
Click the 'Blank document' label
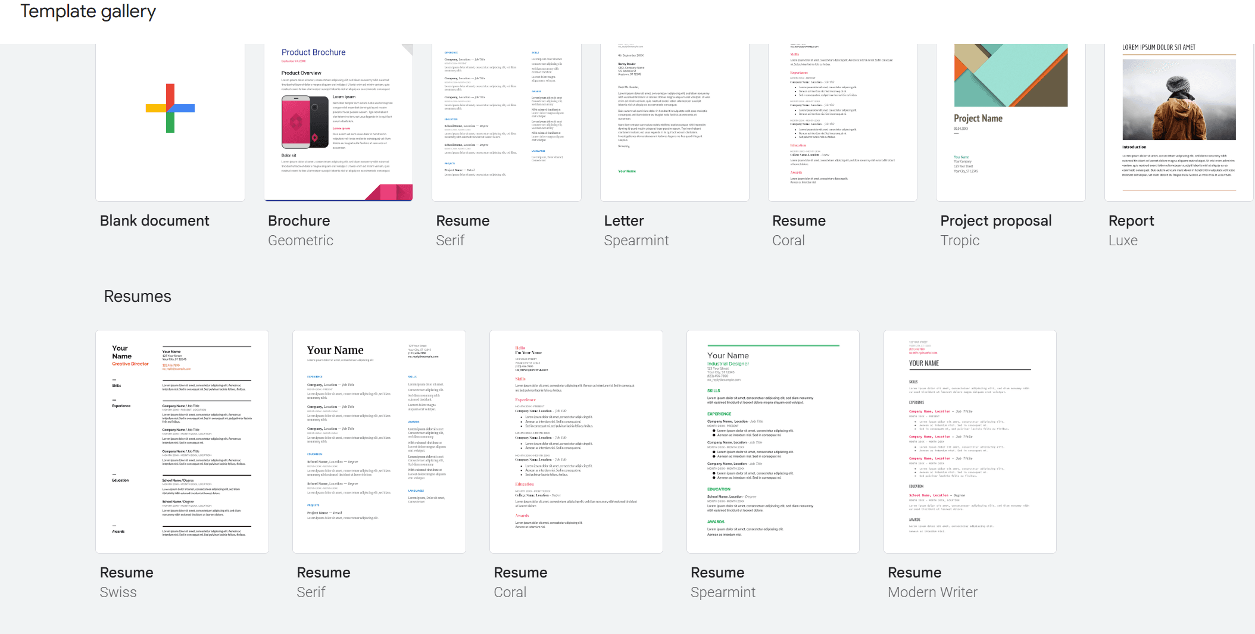(x=155, y=221)
